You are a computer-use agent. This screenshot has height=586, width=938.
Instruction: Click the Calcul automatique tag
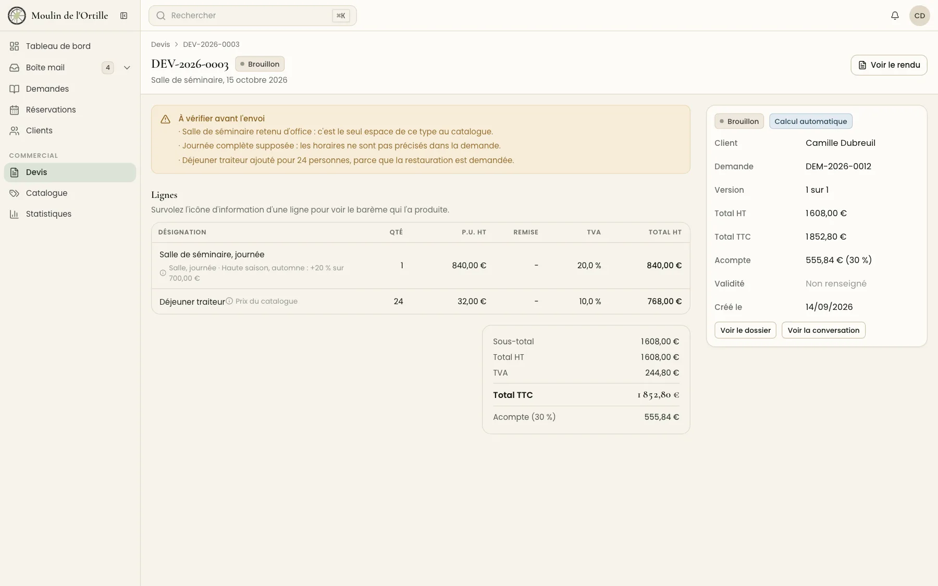(811, 121)
